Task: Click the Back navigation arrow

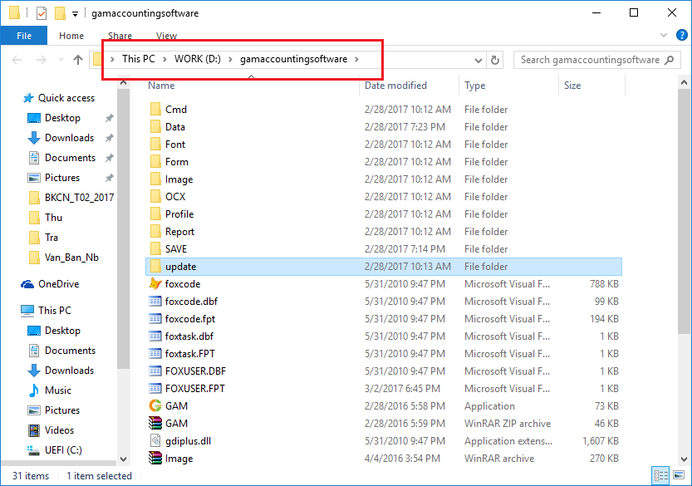Action: 17,60
